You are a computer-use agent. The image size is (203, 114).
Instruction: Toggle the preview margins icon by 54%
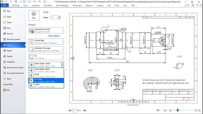158,110
